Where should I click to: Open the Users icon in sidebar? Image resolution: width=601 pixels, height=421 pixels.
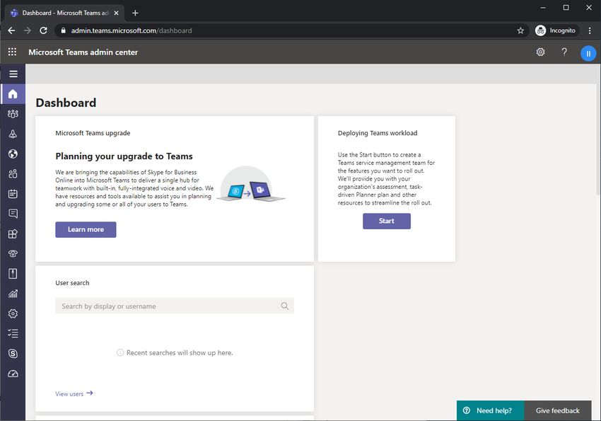tap(13, 173)
